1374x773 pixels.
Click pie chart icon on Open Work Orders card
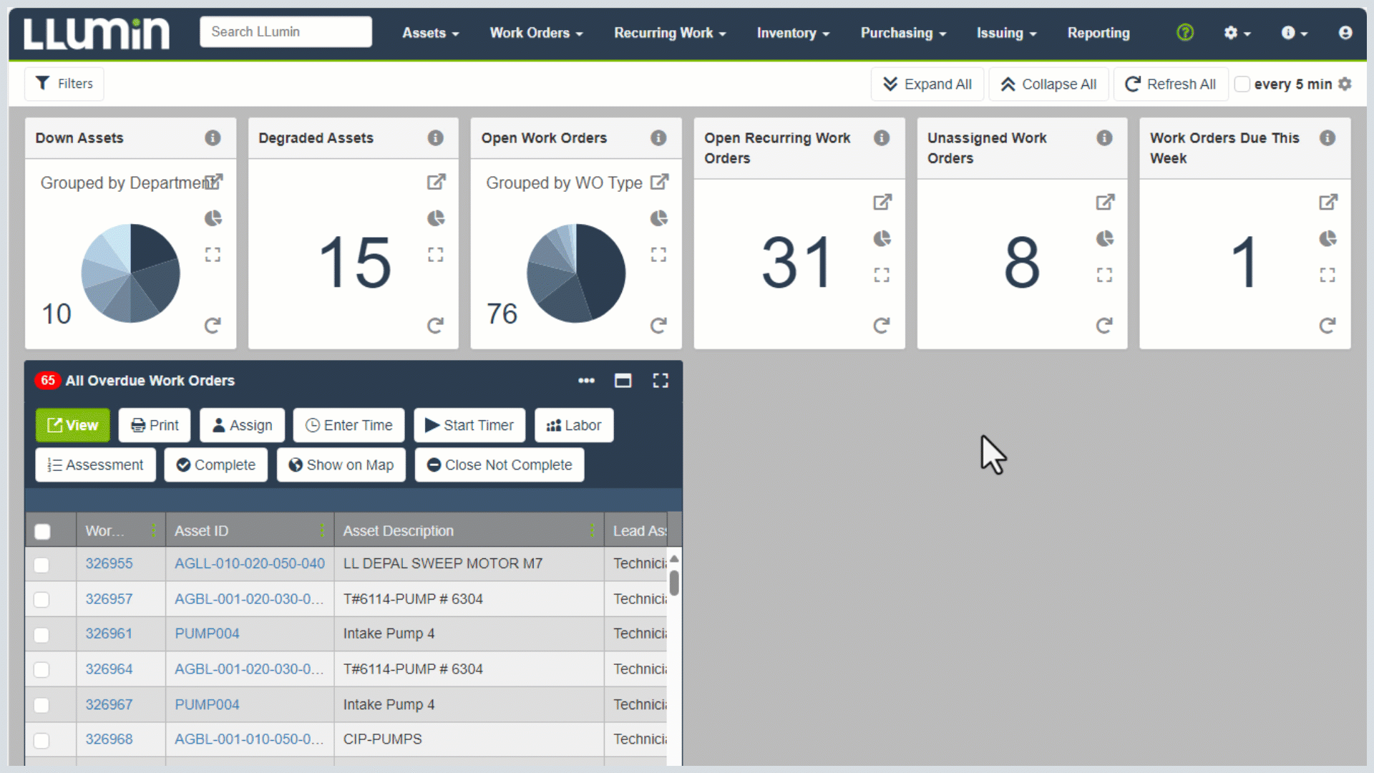point(658,218)
